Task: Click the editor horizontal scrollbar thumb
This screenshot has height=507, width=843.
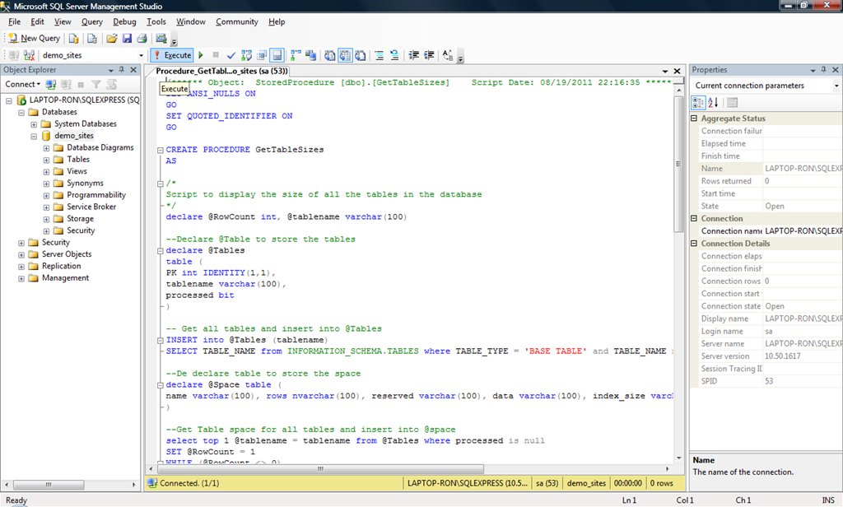Action: 320,469
